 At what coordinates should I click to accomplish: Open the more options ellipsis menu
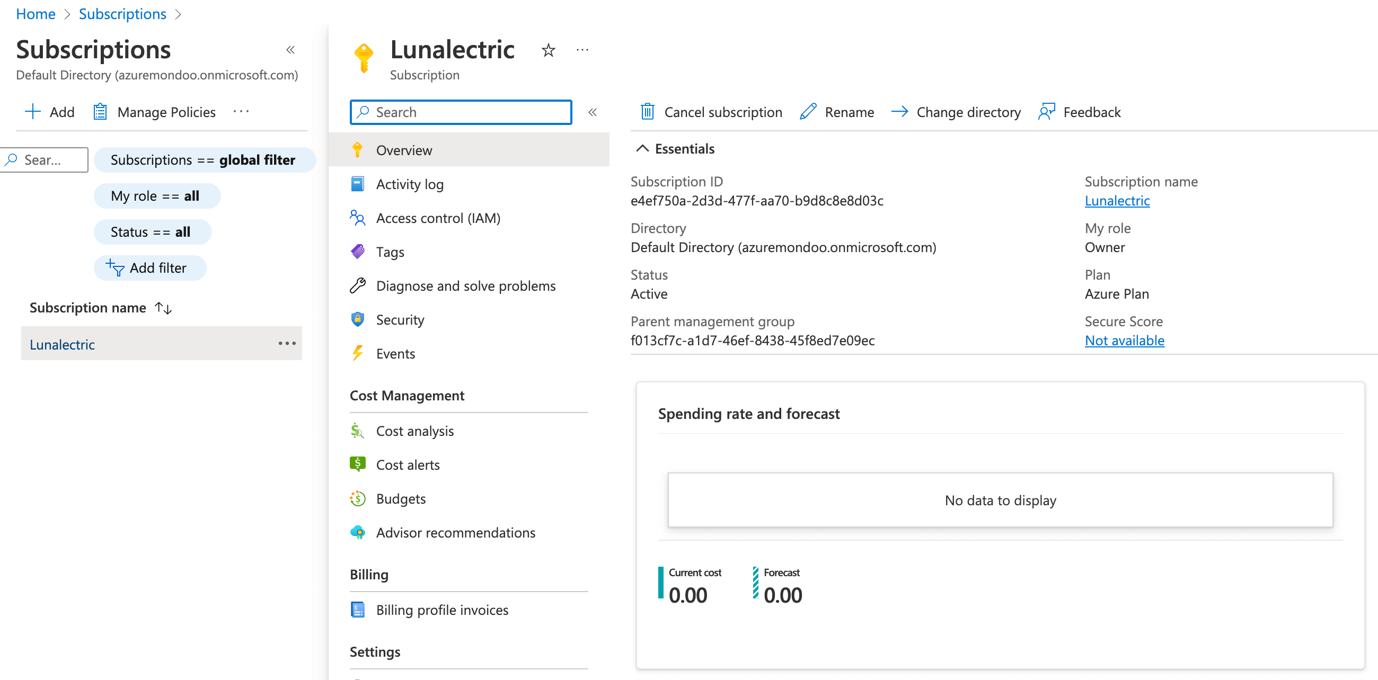click(582, 50)
